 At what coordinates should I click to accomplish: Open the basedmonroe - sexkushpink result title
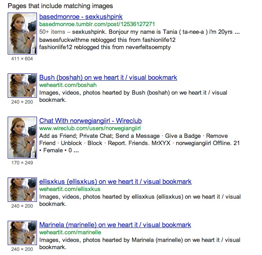click(x=81, y=17)
